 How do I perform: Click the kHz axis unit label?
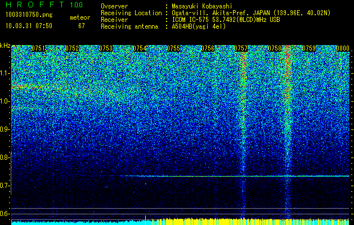(5, 46)
